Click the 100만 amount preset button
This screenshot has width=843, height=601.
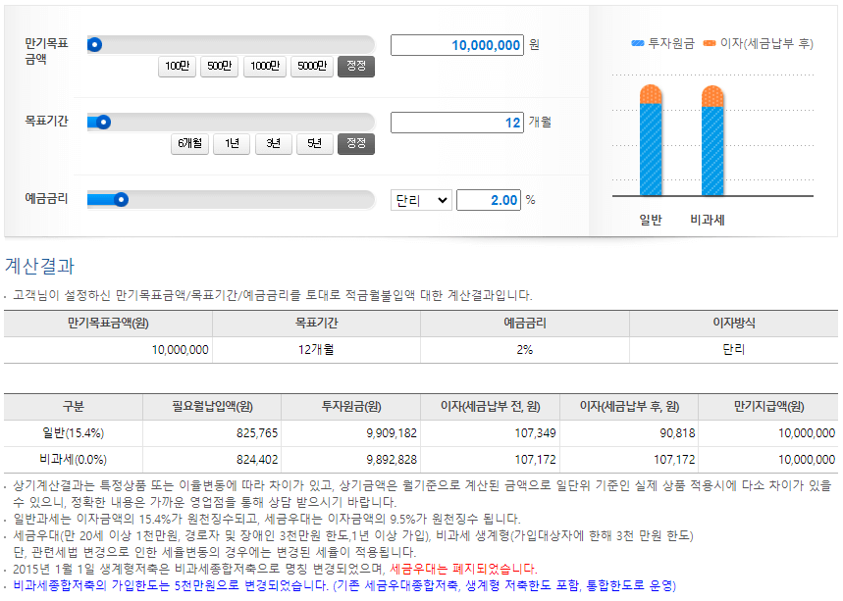177,67
